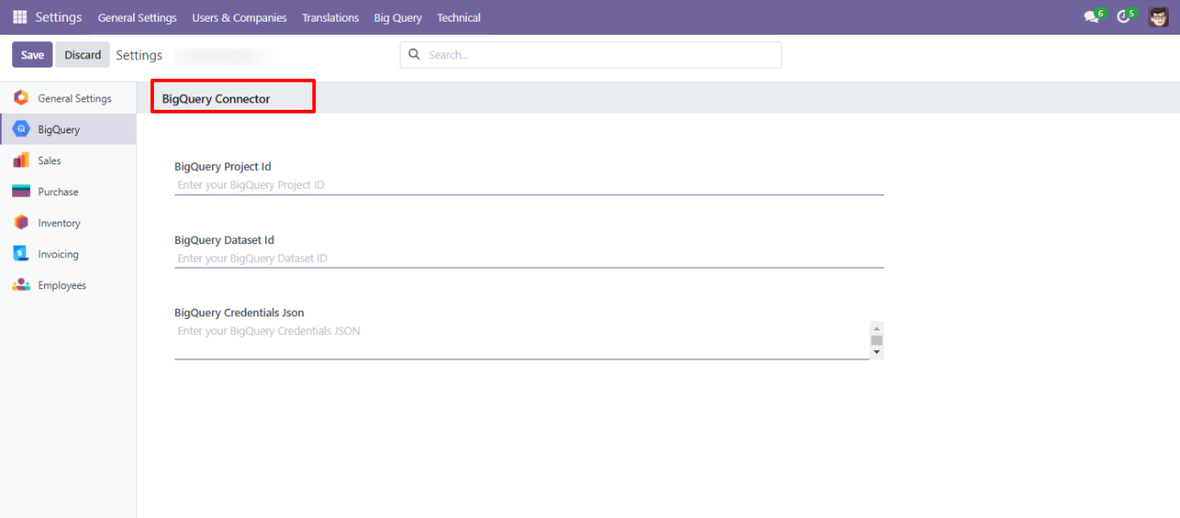This screenshot has height=518, width=1180.
Task: Open the Users & Companies menu
Action: coord(239,18)
